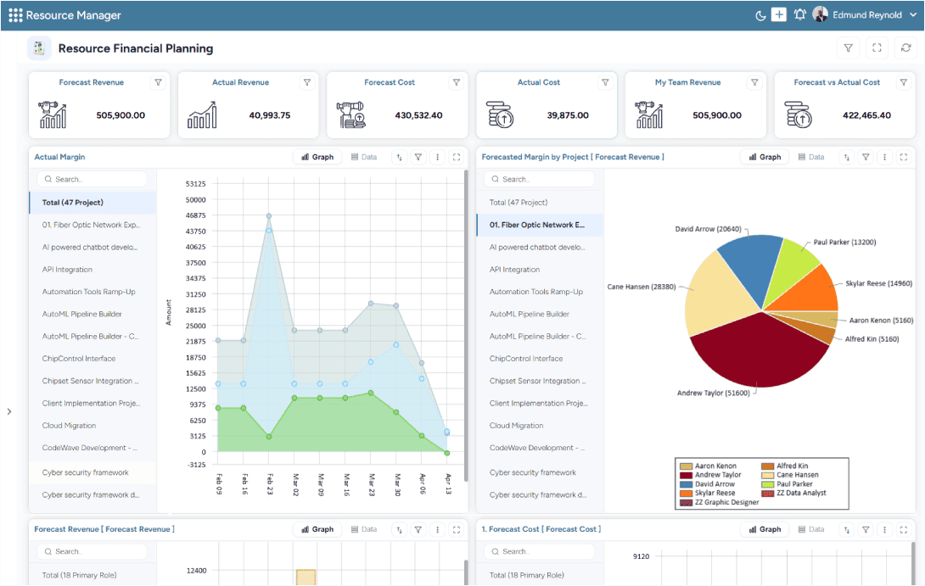Click Paul Parker legend color swatch
925x586 pixels.
point(767,484)
